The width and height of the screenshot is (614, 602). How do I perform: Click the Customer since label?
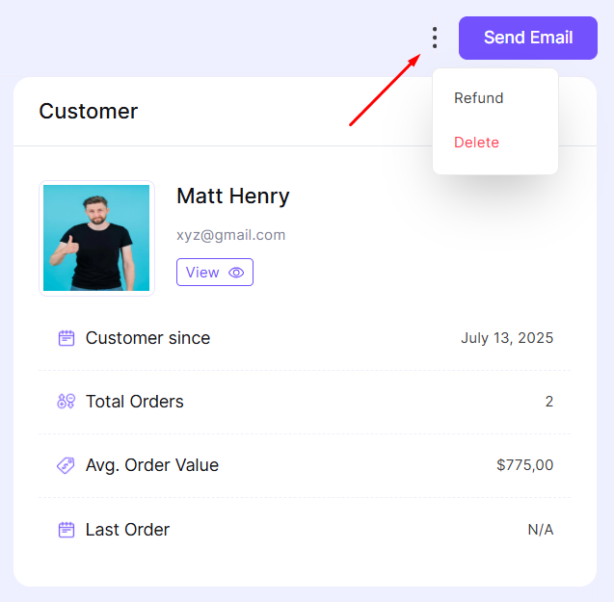point(148,338)
